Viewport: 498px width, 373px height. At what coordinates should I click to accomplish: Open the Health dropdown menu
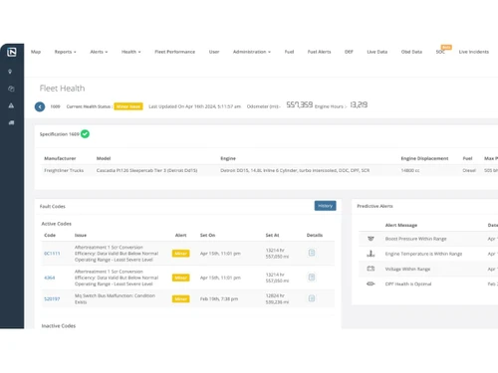tap(131, 52)
